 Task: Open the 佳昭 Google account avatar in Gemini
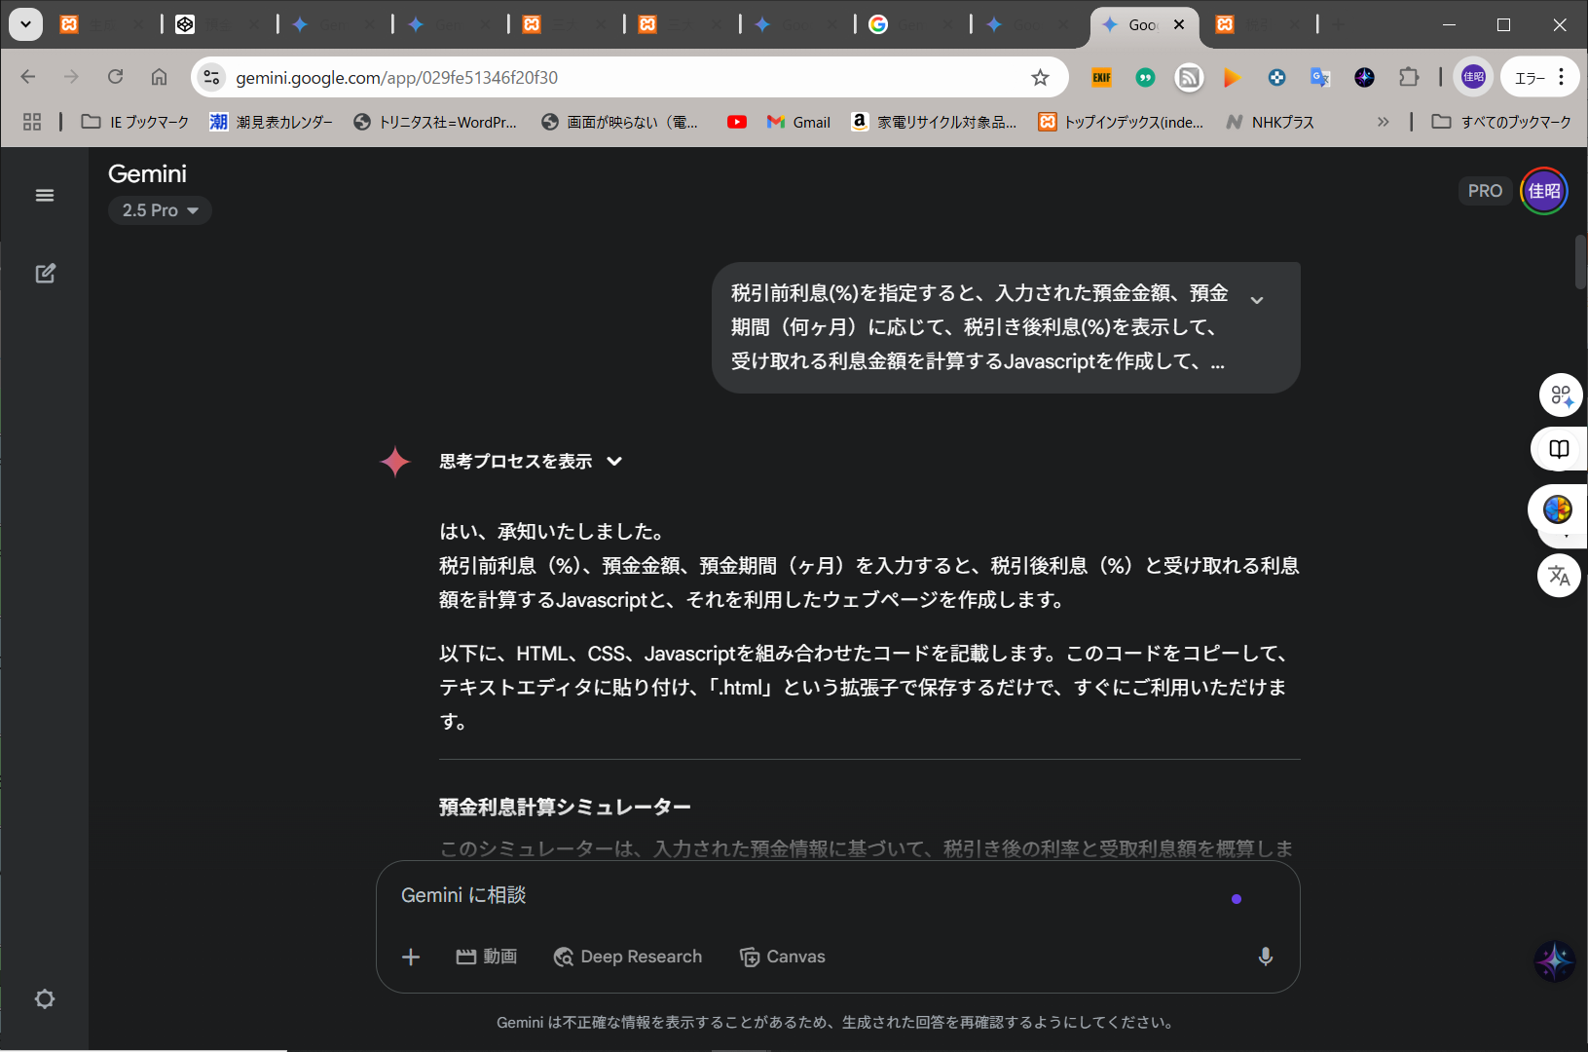[x=1544, y=191]
